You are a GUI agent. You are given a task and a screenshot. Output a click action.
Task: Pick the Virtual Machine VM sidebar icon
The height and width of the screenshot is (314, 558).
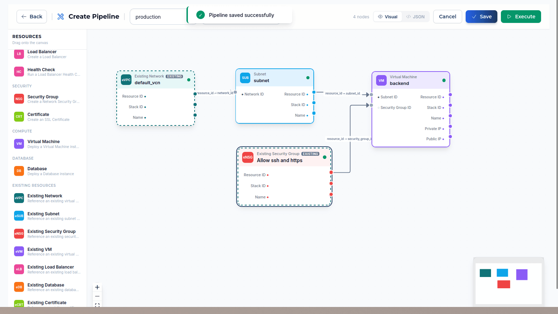19,144
